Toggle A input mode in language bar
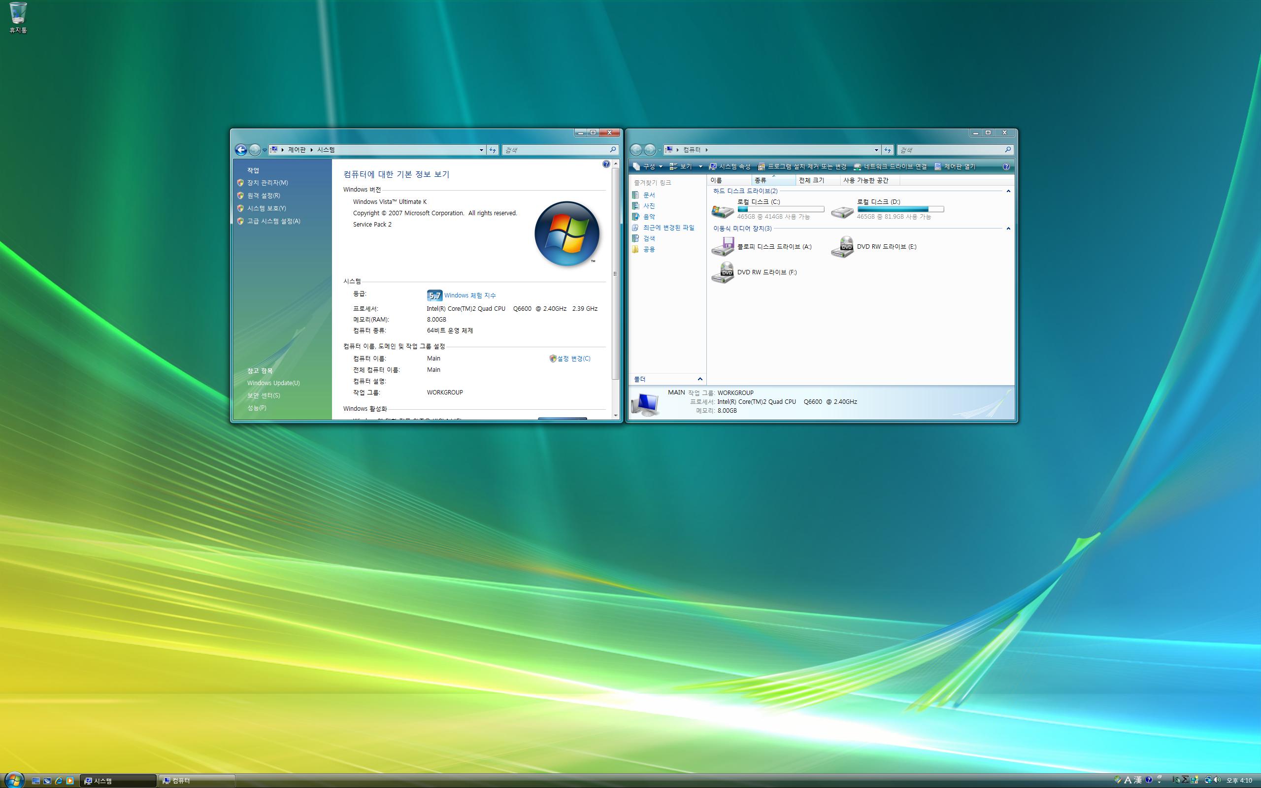Image resolution: width=1261 pixels, height=788 pixels. (x=1128, y=780)
